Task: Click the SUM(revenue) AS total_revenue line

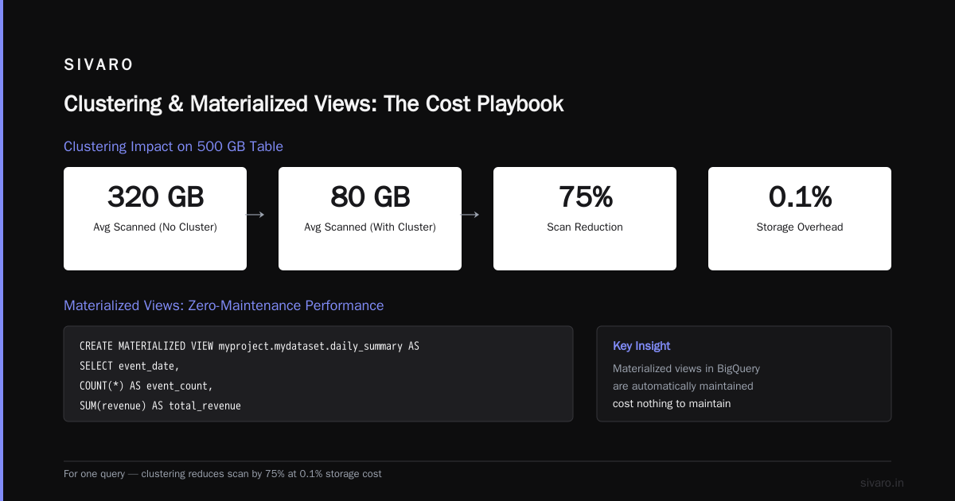Action: click(x=160, y=406)
